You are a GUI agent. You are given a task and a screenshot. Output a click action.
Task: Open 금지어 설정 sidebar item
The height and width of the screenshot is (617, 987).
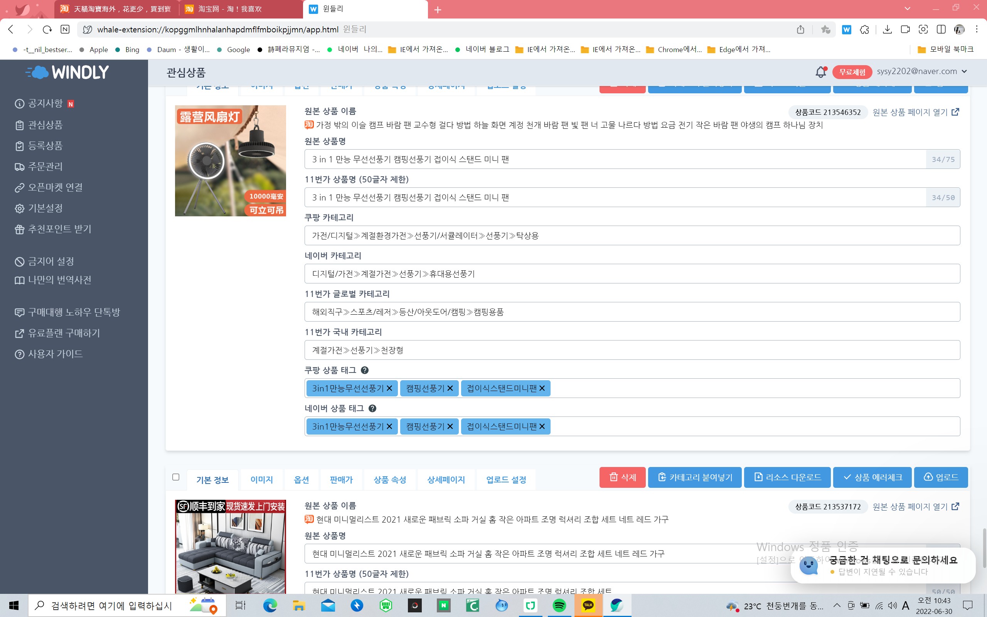pyautogui.click(x=44, y=261)
